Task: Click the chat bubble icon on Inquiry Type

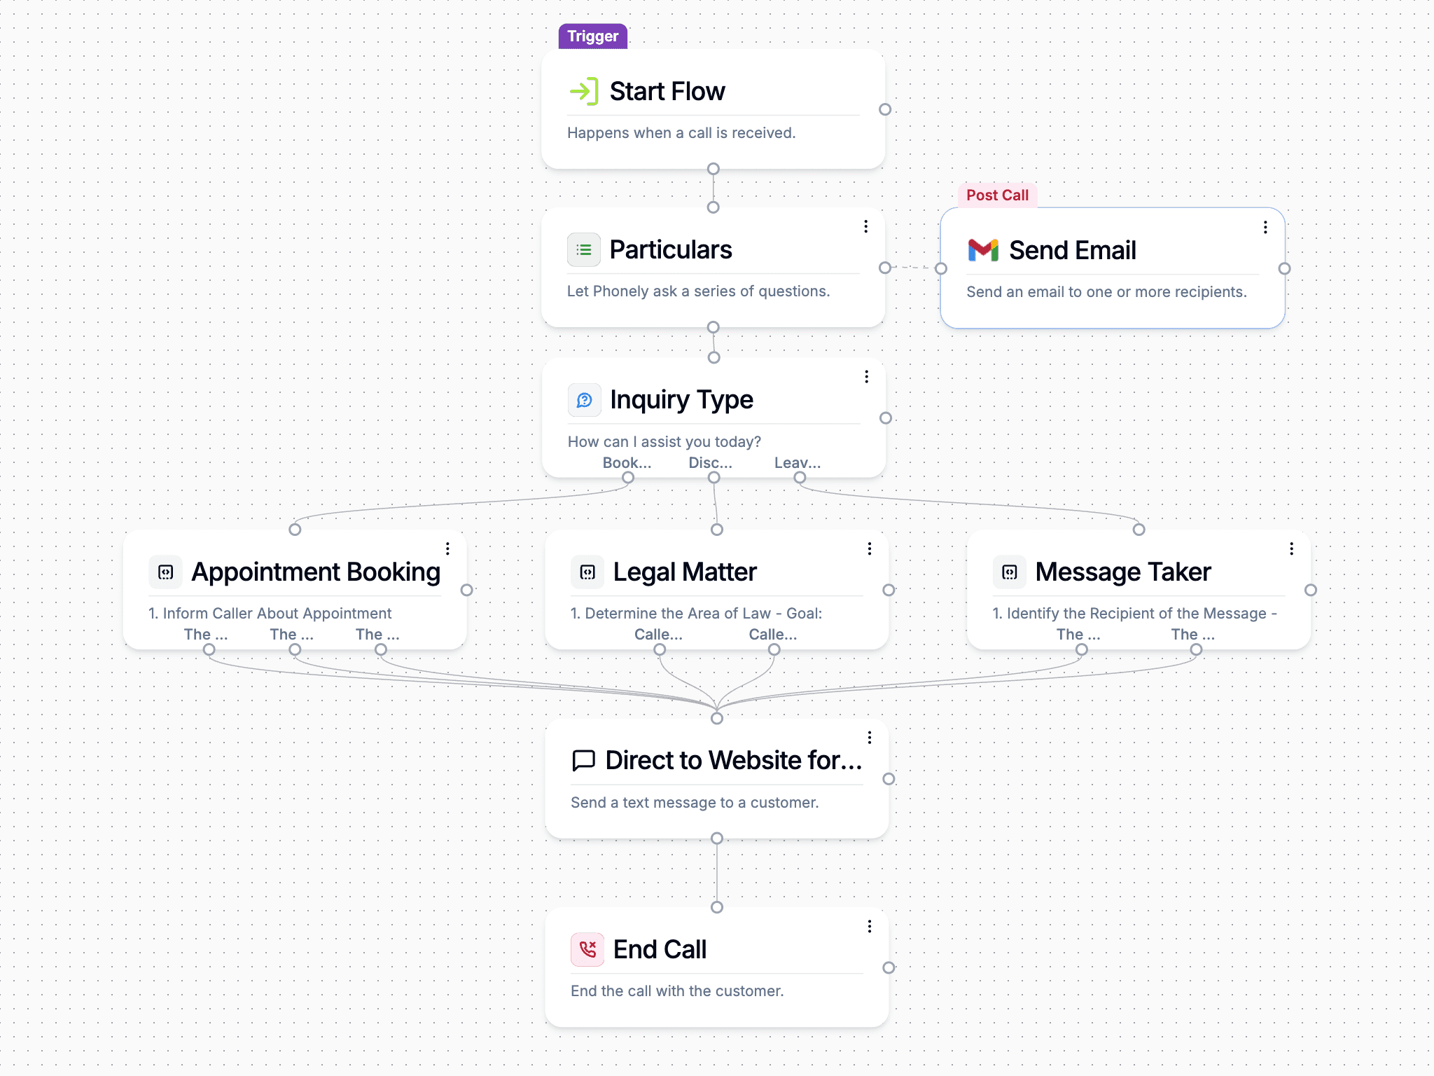Action: pyautogui.click(x=585, y=399)
